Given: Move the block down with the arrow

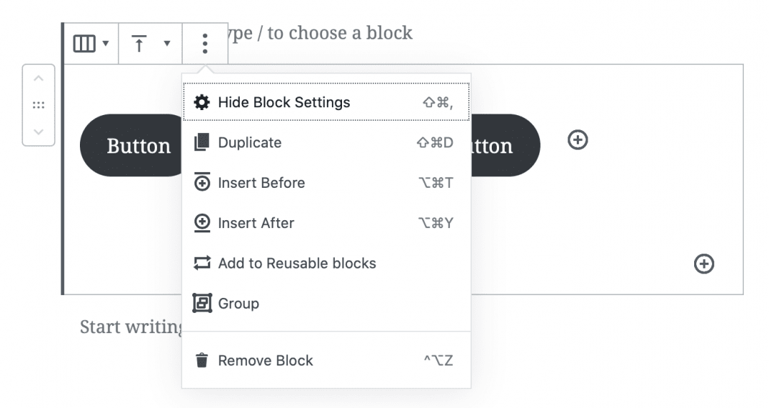Looking at the screenshot, I should pyautogui.click(x=39, y=132).
